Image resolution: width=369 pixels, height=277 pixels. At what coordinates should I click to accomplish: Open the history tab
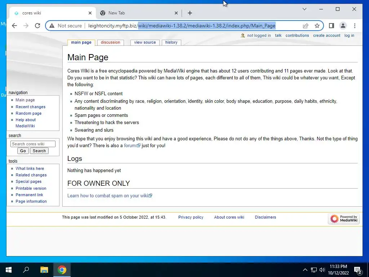171,43
